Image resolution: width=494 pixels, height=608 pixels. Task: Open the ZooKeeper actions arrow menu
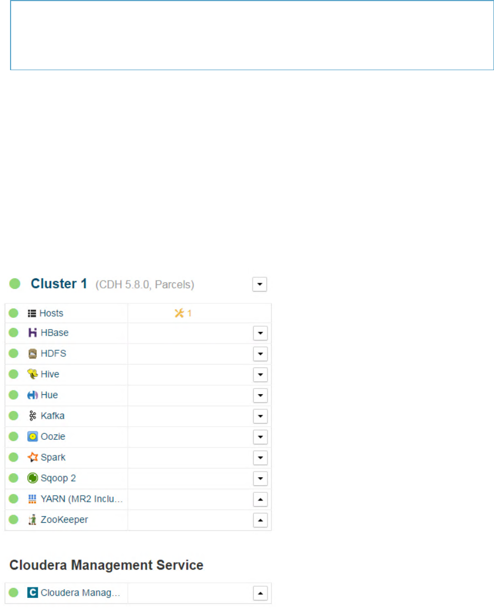point(260,520)
